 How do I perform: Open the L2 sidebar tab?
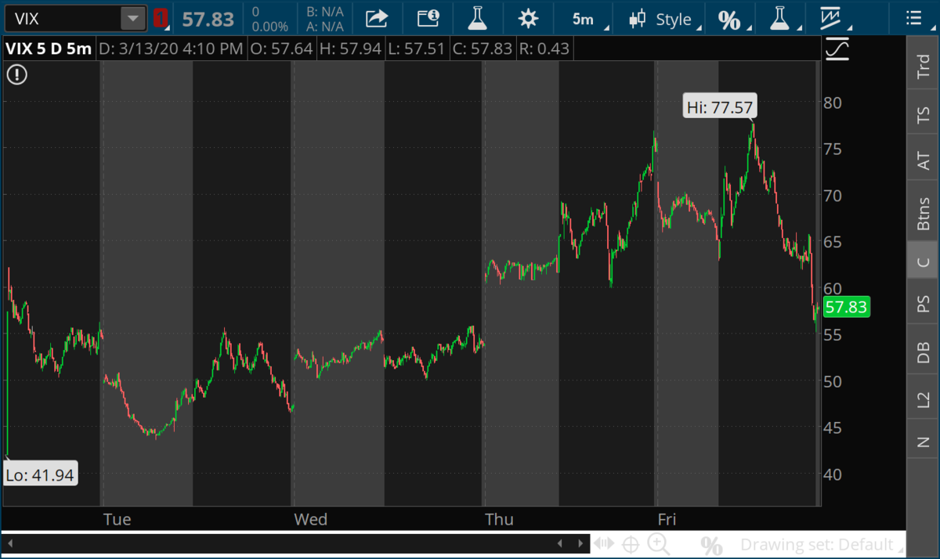(x=923, y=399)
